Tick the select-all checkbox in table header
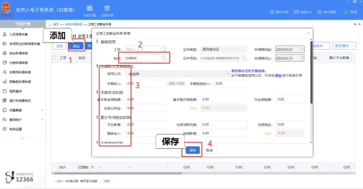Screen dimensions: 363x189 click(54, 58)
